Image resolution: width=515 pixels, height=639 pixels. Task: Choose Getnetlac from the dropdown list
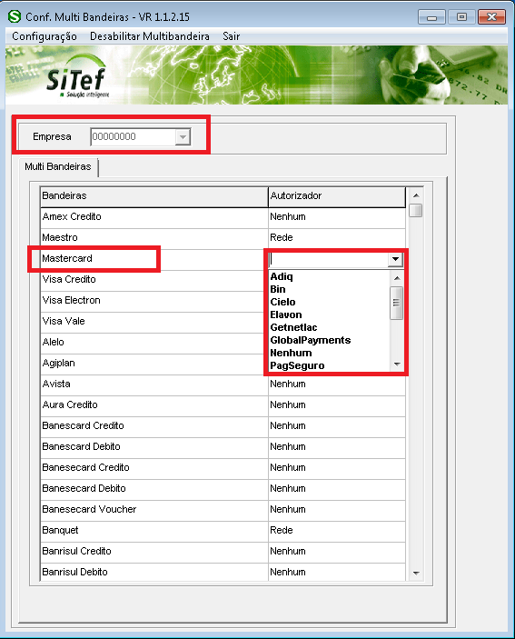coord(293,327)
